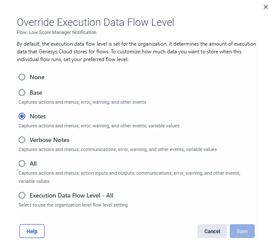
Task: Open the Help button
Action: coord(32,231)
